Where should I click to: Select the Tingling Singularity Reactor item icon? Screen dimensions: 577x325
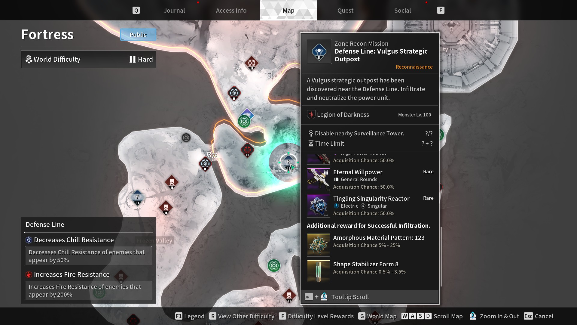[x=318, y=206]
